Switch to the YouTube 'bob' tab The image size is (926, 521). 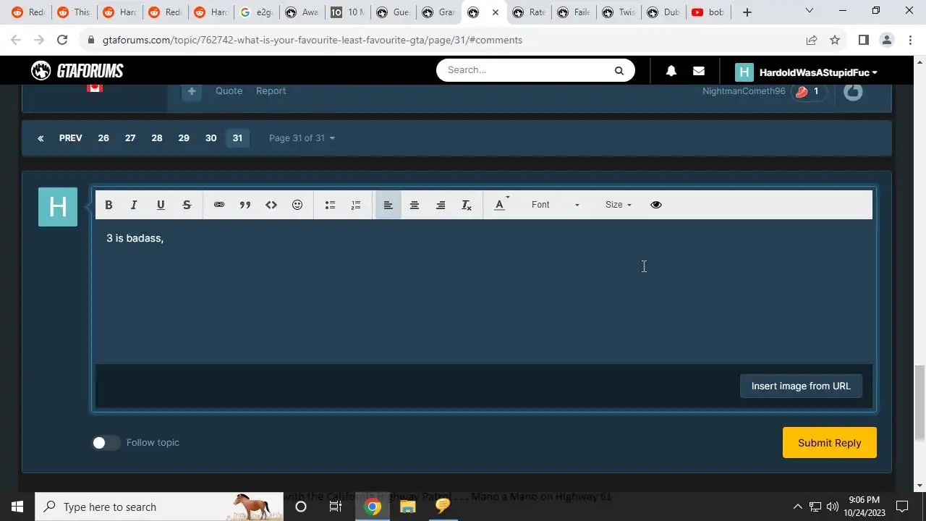click(x=707, y=12)
